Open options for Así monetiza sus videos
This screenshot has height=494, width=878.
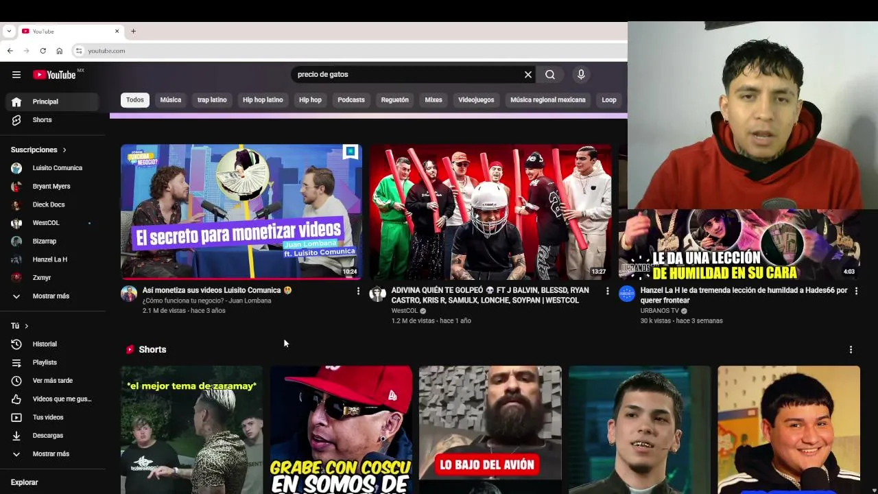click(x=358, y=291)
